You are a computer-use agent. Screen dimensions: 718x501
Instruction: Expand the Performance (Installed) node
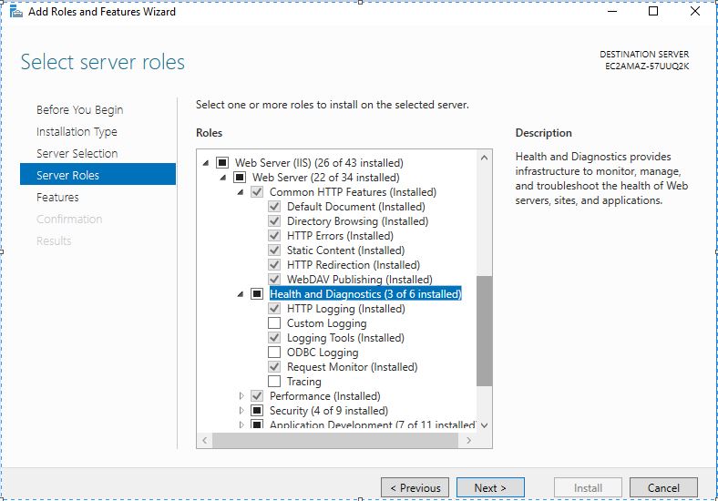coord(241,395)
